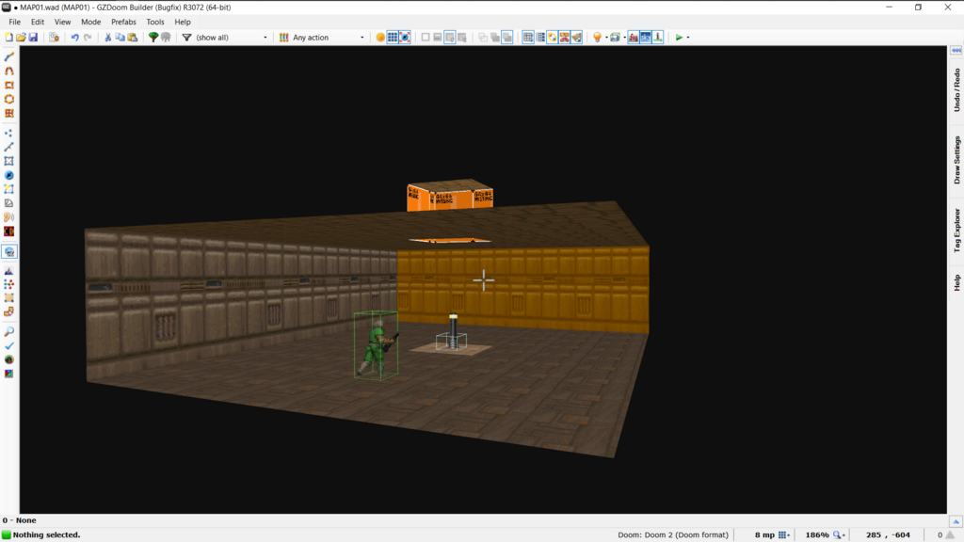Viewport: 964px width, 542px height.
Task: Click the grey tree prefab icon
Action: point(166,38)
